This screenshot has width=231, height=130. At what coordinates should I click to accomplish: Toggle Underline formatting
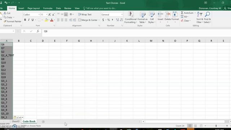(32, 20)
